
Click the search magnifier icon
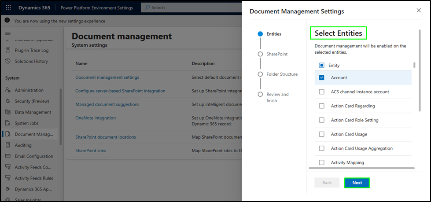pyautogui.click(x=147, y=7)
